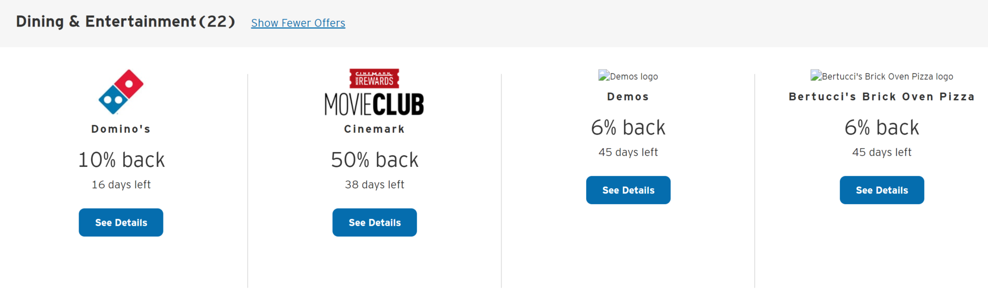See Details for the Cinemark offer
Screen dimensions: 988x289
click(374, 222)
